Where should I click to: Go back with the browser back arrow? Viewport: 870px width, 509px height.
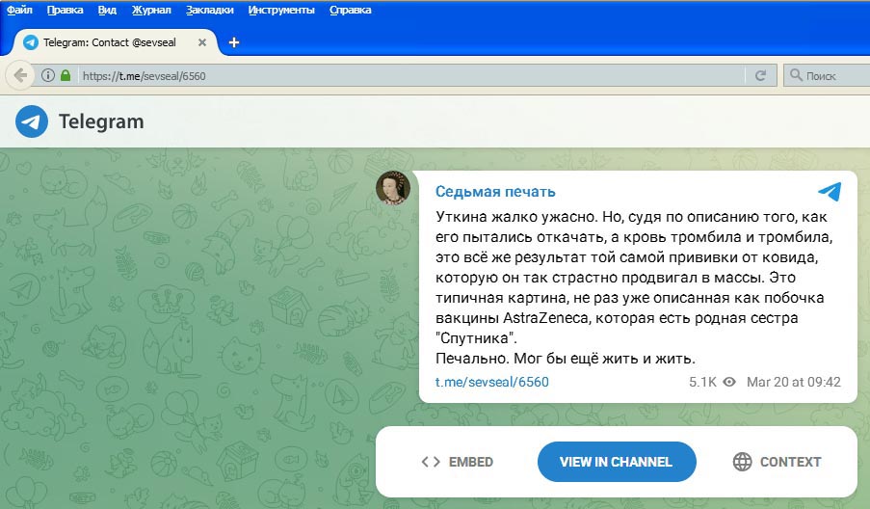(20, 75)
